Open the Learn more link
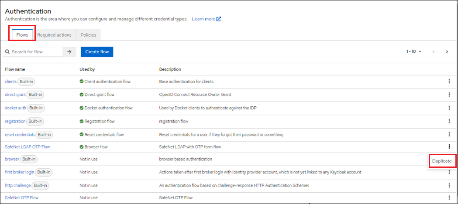Viewport: 458px width, 204px height. click(206, 19)
